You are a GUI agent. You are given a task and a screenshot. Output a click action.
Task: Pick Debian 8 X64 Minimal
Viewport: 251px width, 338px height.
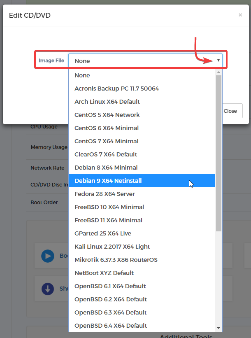point(142,168)
